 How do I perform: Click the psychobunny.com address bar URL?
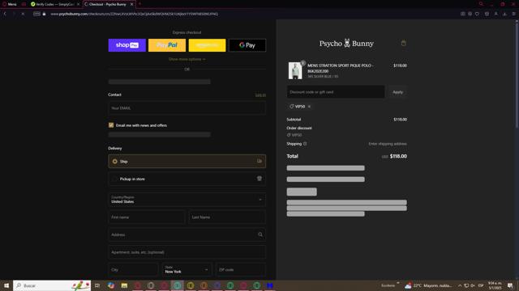134,14
